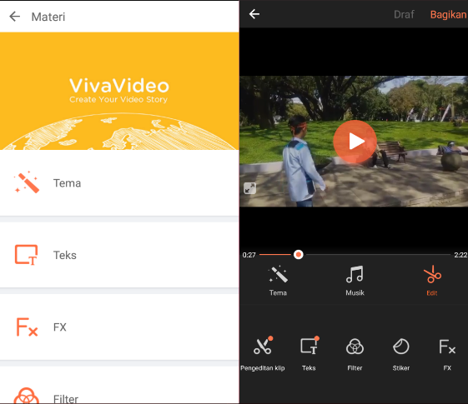This screenshot has height=404, width=468.
Task: Save project with Draf button
Action: pos(404,14)
